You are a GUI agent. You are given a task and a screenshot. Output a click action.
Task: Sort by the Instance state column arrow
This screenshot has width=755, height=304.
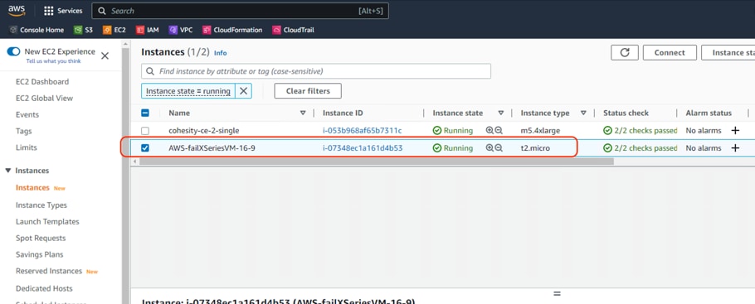[501, 113]
